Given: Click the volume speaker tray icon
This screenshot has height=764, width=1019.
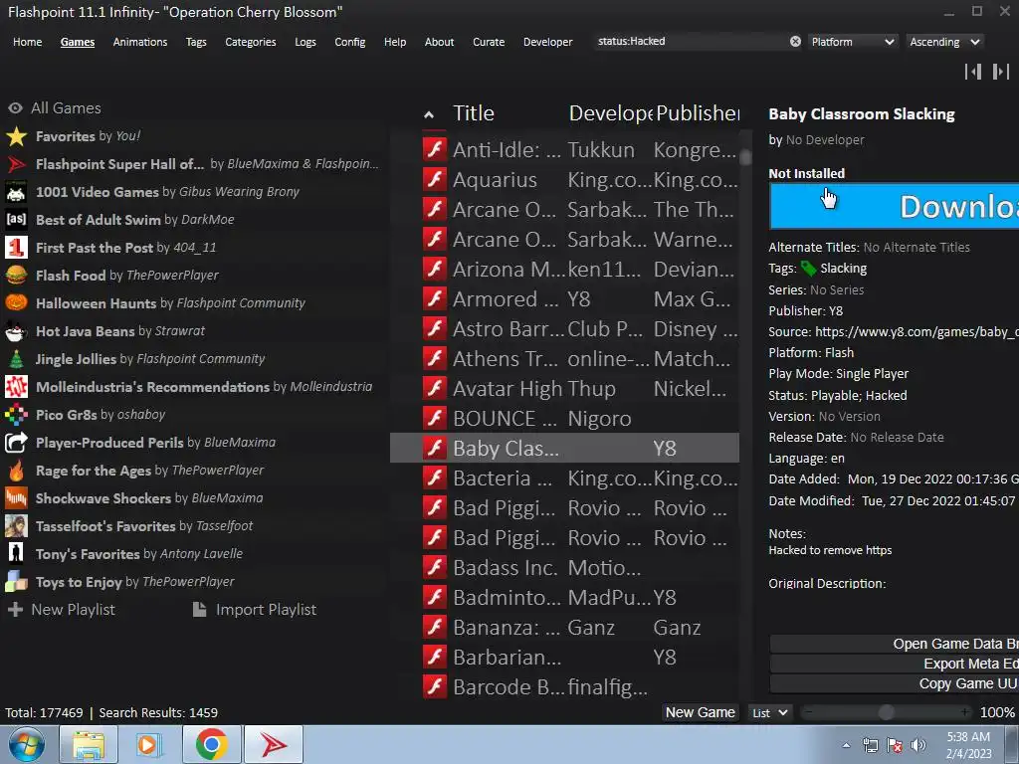Looking at the screenshot, I should pyautogui.click(x=918, y=745).
